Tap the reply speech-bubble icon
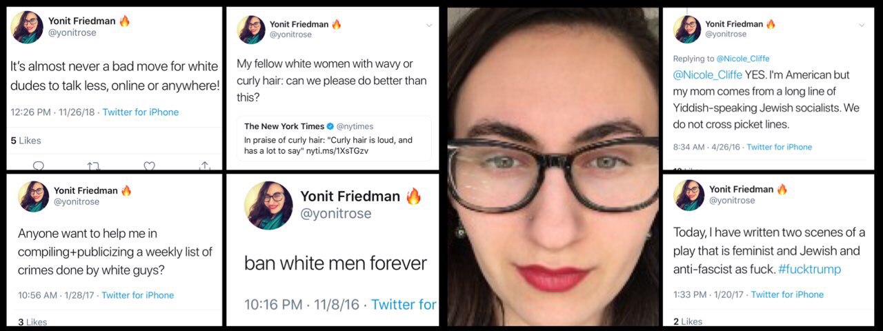Image resolution: width=883 pixels, height=331 pixels. click(x=39, y=165)
